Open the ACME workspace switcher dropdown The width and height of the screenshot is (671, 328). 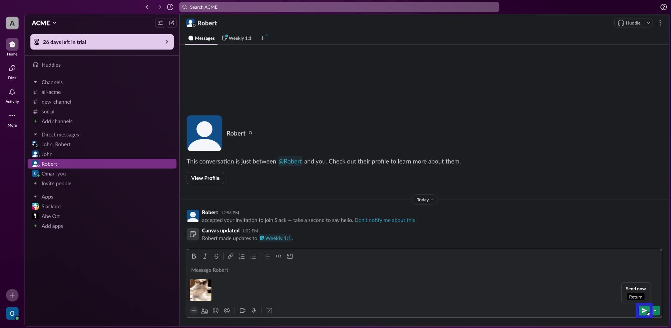pos(44,23)
